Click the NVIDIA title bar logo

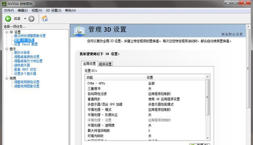(4, 4)
